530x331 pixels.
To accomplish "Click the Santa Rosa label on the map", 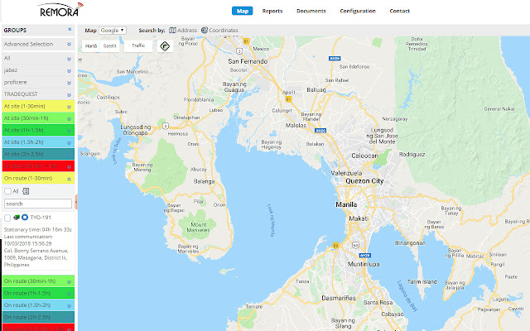I will pyautogui.click(x=378, y=302).
